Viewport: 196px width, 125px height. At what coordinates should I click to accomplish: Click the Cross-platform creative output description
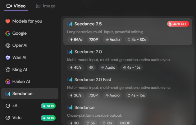pyautogui.click(x=94, y=115)
